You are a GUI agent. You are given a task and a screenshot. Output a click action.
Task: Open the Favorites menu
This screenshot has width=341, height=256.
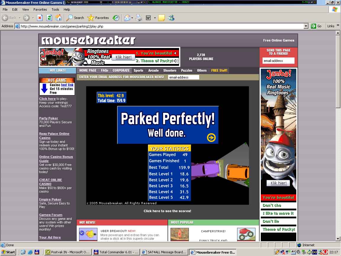tap(40, 9)
